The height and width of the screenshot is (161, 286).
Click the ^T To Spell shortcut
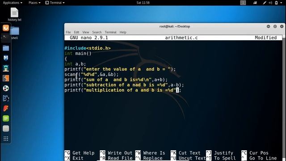[221, 158]
